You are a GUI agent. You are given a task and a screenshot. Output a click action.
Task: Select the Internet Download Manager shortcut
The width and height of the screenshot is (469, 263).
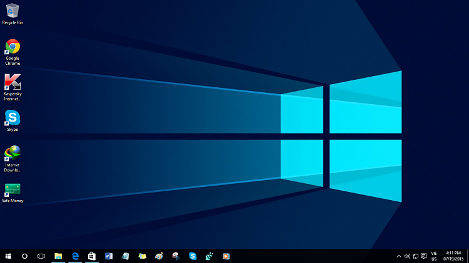(x=13, y=159)
